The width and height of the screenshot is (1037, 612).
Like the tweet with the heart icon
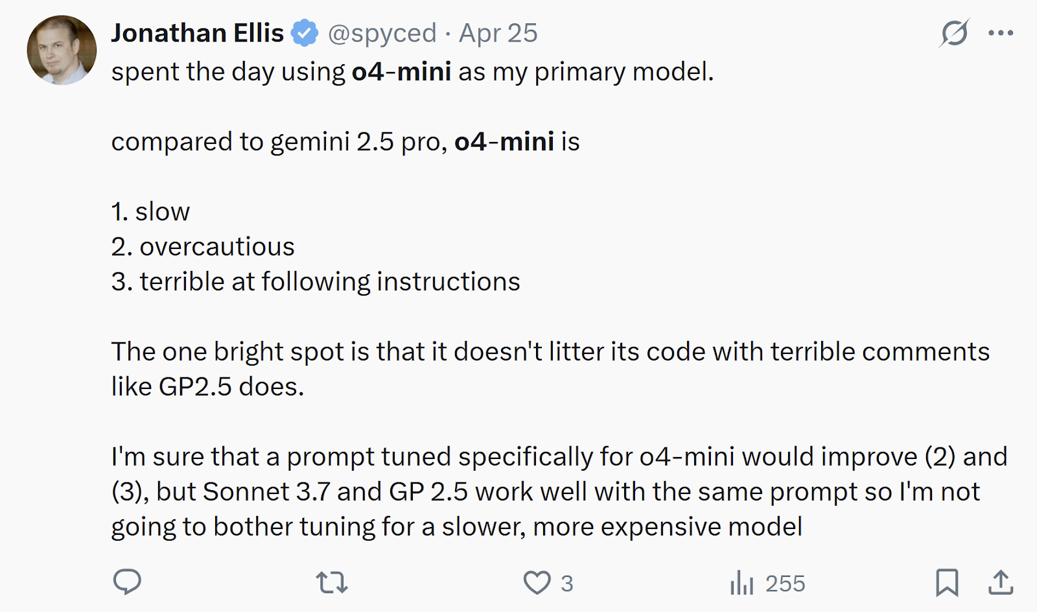(537, 582)
